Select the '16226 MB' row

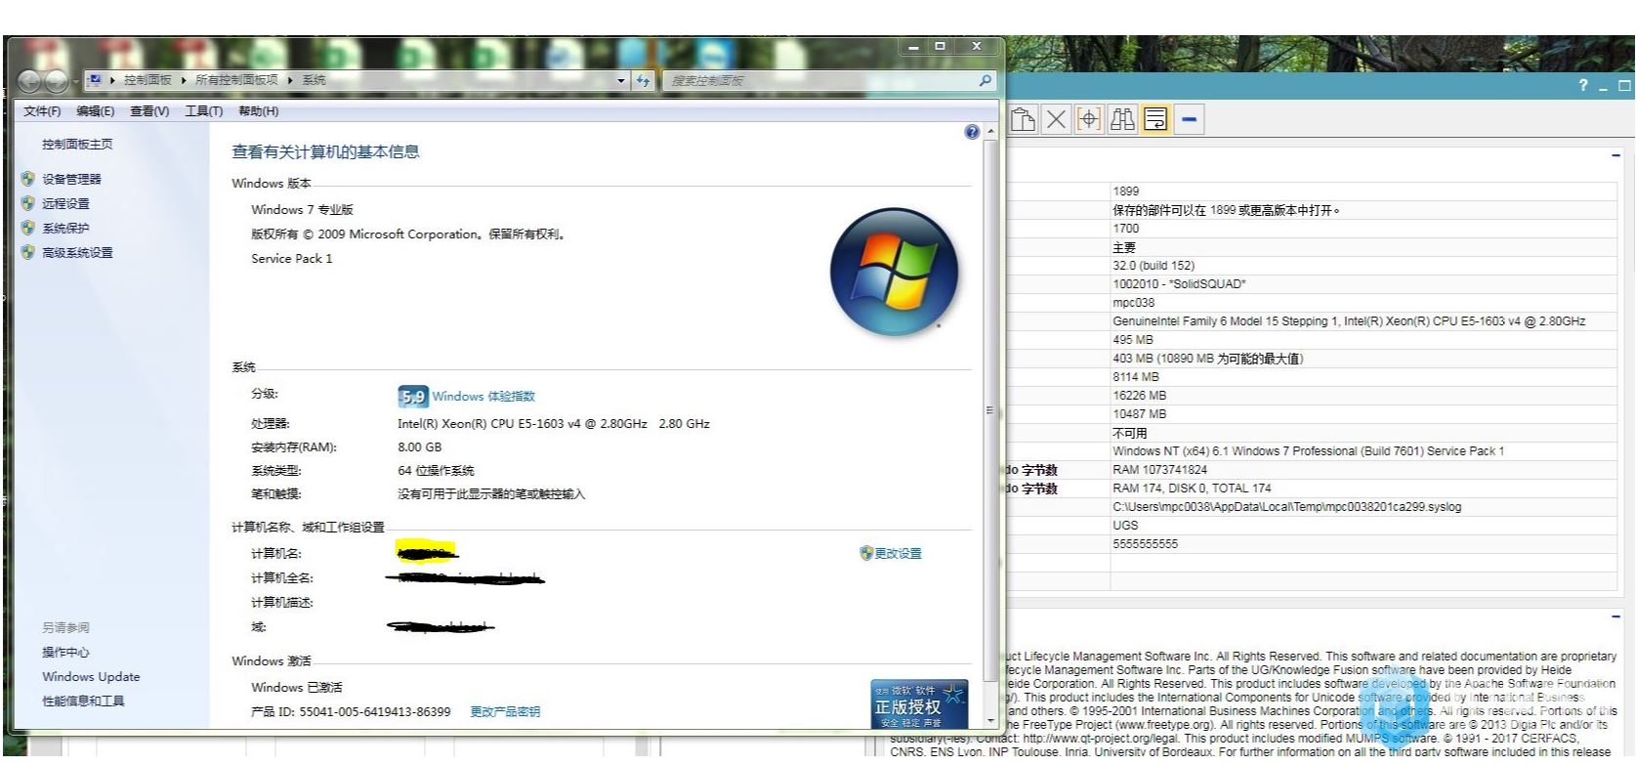tap(1363, 396)
